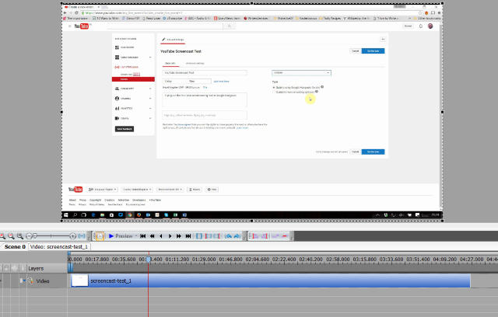The height and width of the screenshot is (317, 498).
Task: Click the top Cancel button in recorded page
Action: 356,51
